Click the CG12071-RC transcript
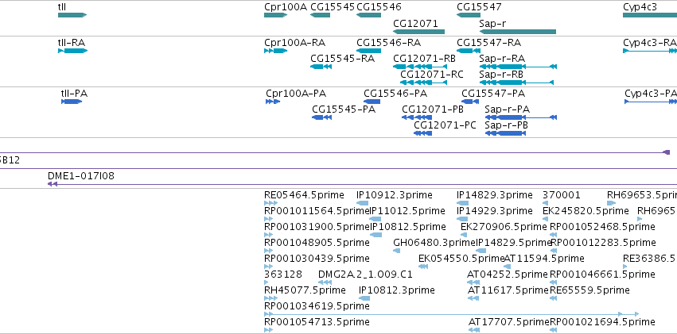The height and width of the screenshot is (334, 677). pos(423,83)
